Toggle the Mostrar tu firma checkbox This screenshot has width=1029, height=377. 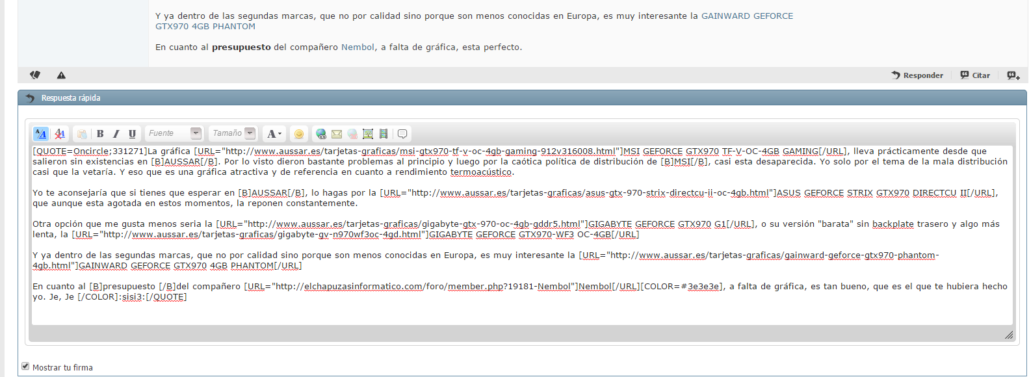pos(25,367)
